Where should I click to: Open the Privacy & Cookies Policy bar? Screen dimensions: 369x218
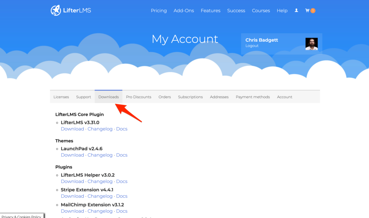[22, 216]
